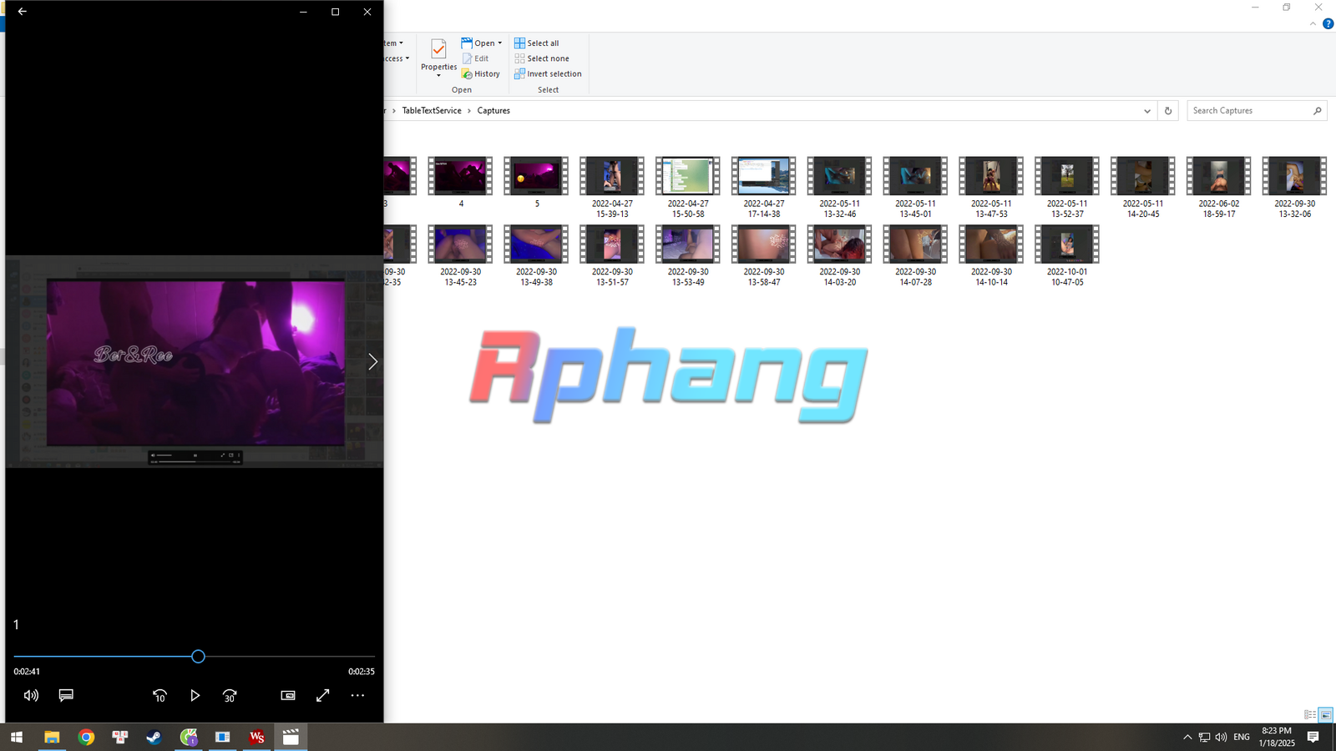1336x751 pixels.
Task: Select the video 2022-09-30 14-03-20
Action: [839, 255]
